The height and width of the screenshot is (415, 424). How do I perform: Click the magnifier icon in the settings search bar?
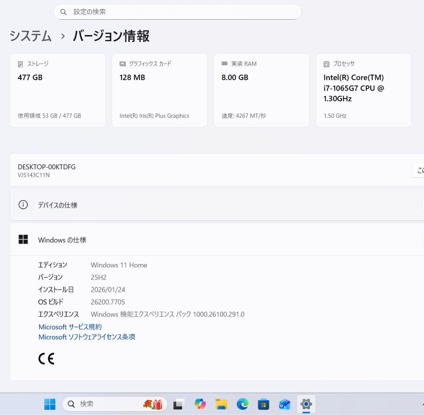63,12
